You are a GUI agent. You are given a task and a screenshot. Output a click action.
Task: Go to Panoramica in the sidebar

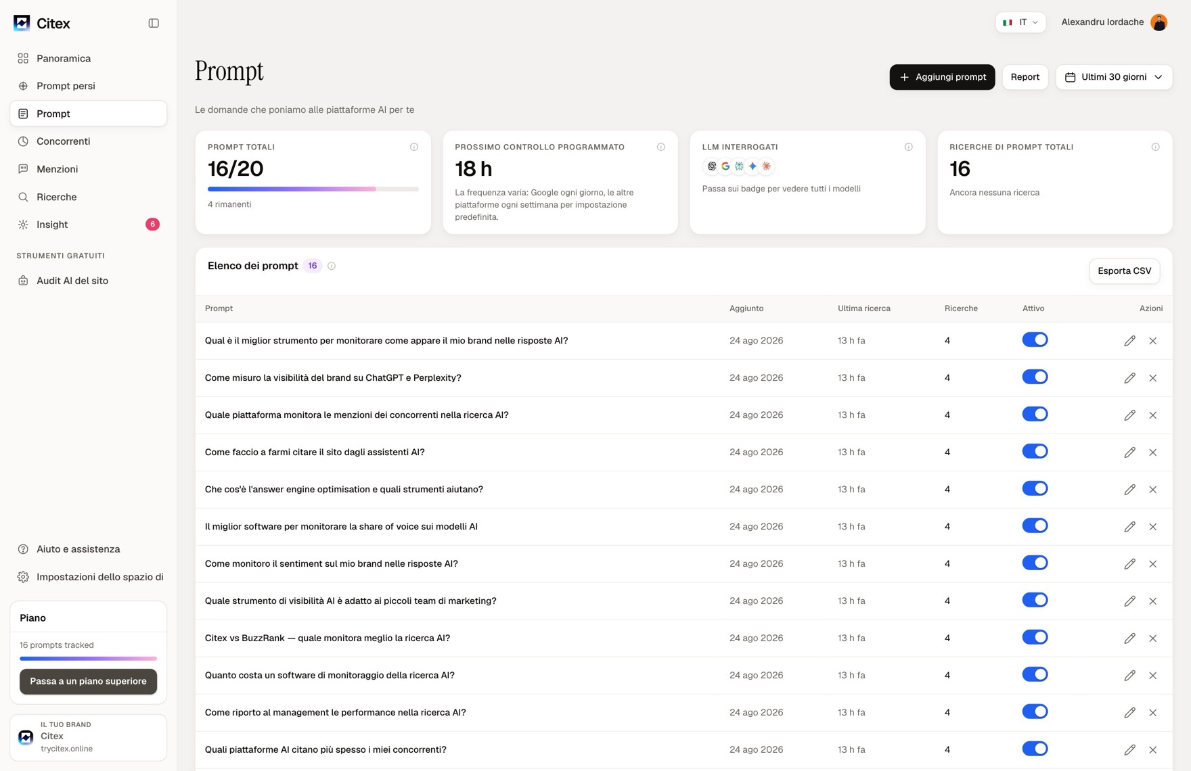88,58
